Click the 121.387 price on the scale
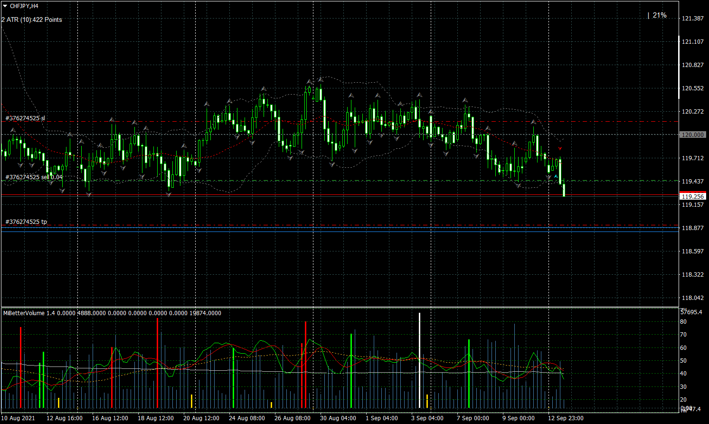709x424 pixels. tap(692, 19)
